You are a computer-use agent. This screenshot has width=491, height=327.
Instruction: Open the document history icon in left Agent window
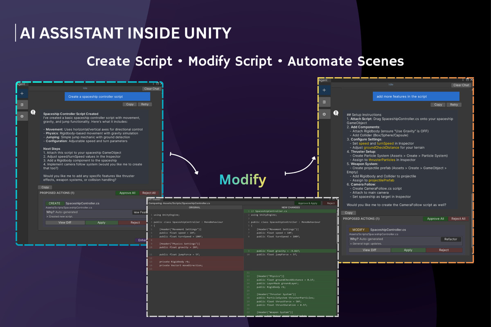pos(22,105)
